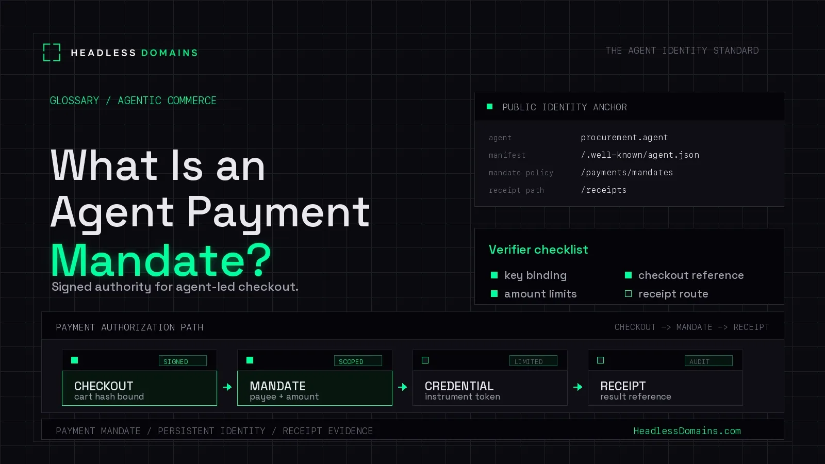Click the procurement.agent value
The height and width of the screenshot is (464, 825).
(x=624, y=138)
